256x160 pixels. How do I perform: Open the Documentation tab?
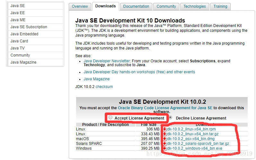pos(136,6)
